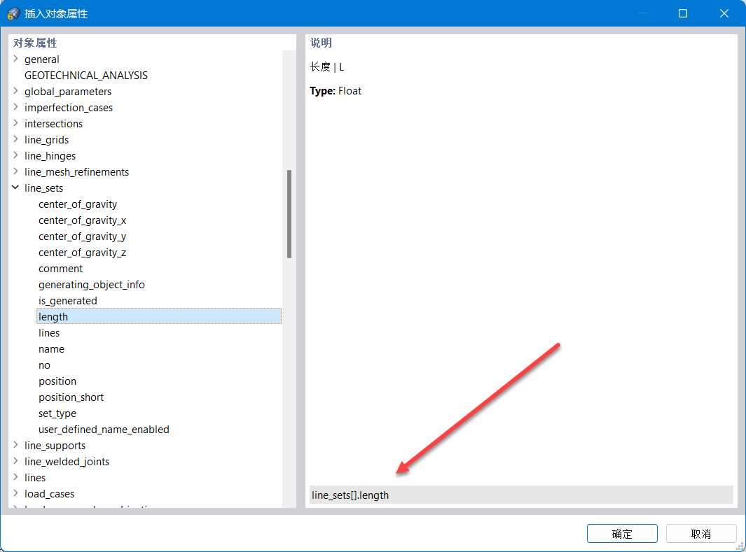746x552 pixels.
Task: Click the line_sets[].length path field
Action: tap(521, 495)
